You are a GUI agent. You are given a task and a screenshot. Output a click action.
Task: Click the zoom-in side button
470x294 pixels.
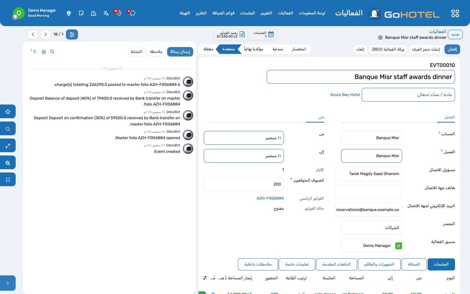click(x=8, y=163)
